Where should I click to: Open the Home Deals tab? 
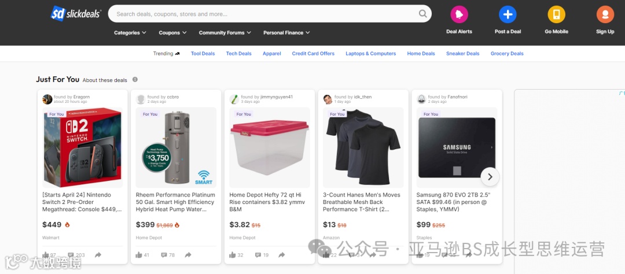pos(421,54)
